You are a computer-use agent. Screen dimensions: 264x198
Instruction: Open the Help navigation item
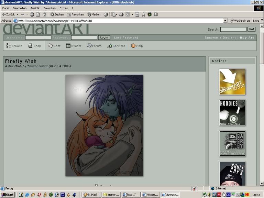(x=137, y=46)
